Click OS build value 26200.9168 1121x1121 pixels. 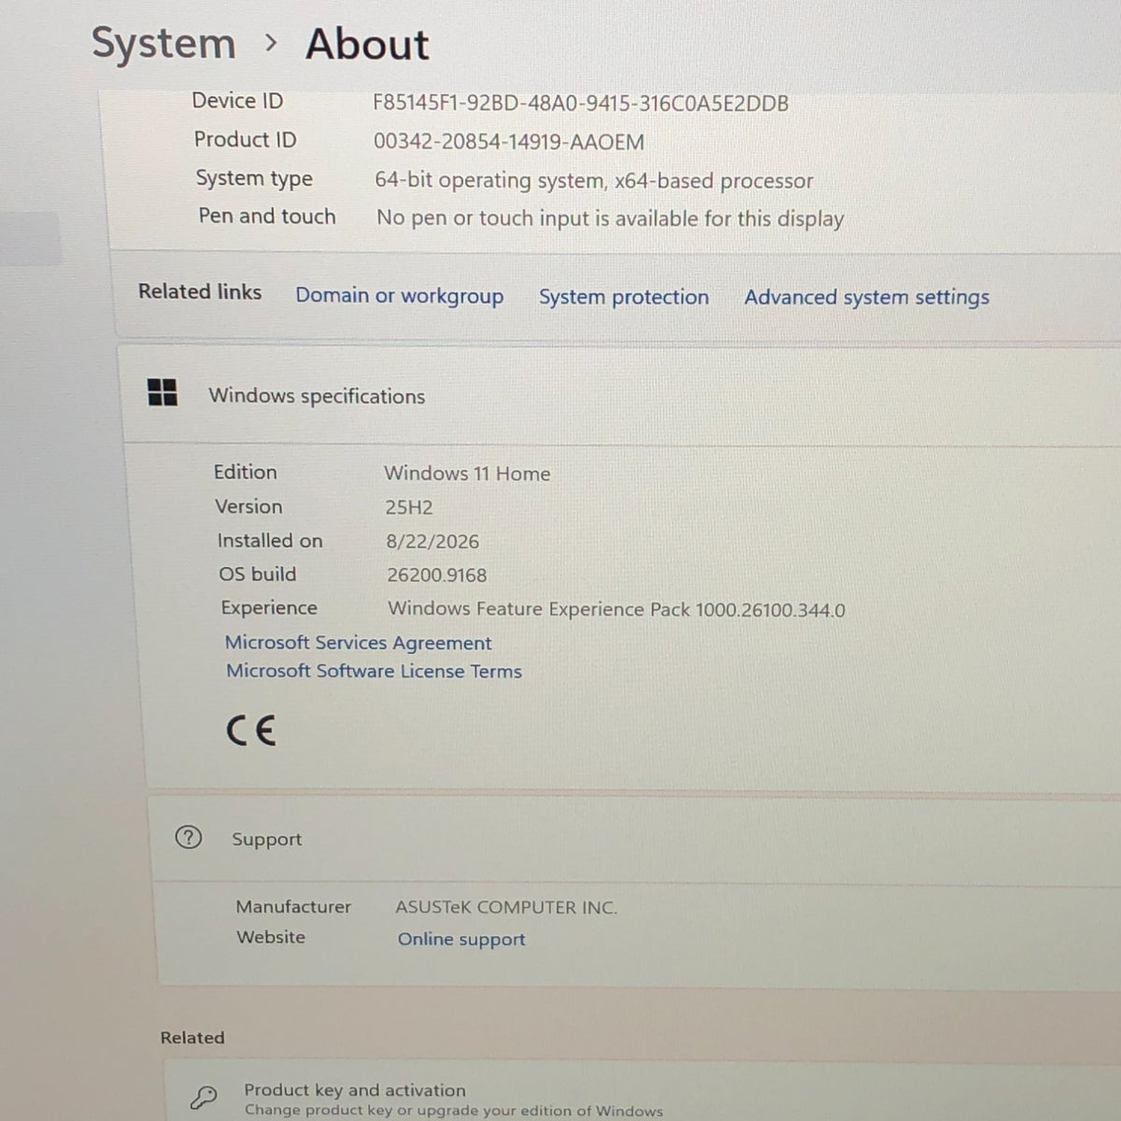(x=436, y=575)
